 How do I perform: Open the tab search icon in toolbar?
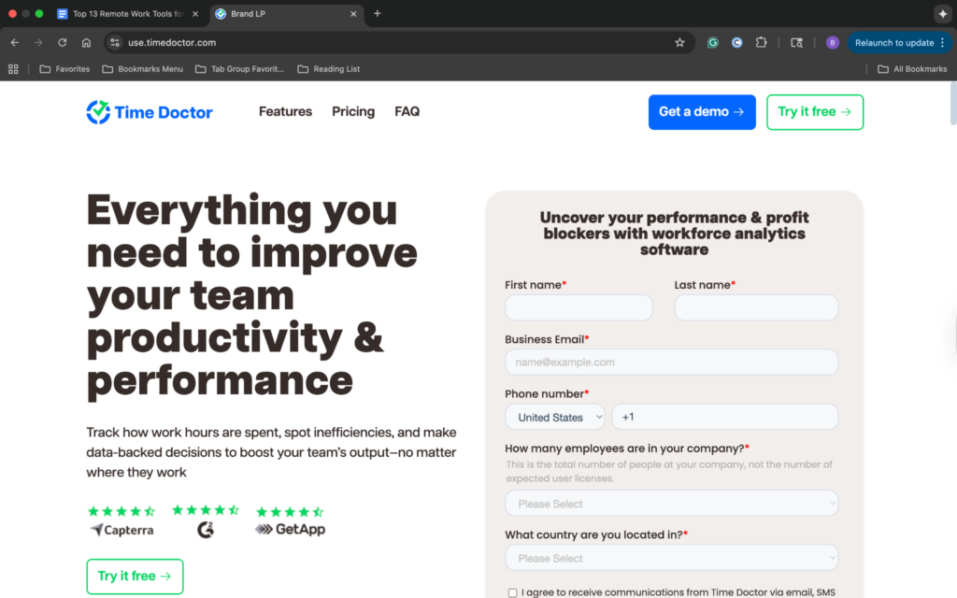click(796, 43)
